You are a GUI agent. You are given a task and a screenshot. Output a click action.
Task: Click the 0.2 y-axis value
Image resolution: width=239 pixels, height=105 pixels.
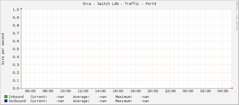coord(16,73)
